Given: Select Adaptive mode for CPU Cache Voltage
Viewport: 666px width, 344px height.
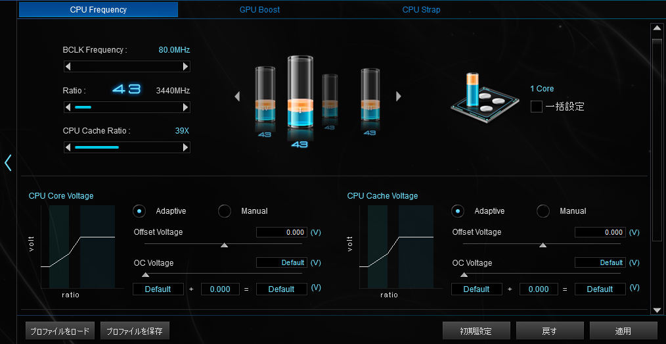Looking at the screenshot, I should (457, 211).
